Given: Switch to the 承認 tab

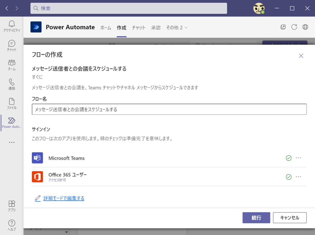Looking at the screenshot, I should click(156, 28).
